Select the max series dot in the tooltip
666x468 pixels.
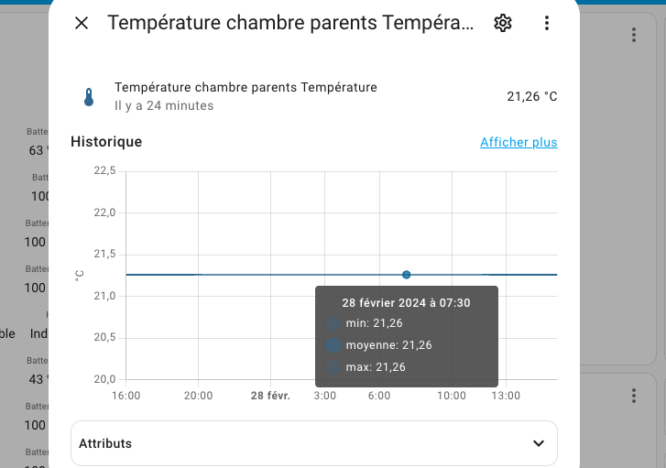coord(333,367)
